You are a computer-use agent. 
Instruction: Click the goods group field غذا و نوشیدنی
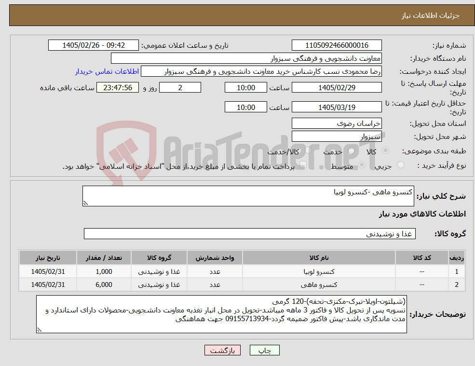250,233
